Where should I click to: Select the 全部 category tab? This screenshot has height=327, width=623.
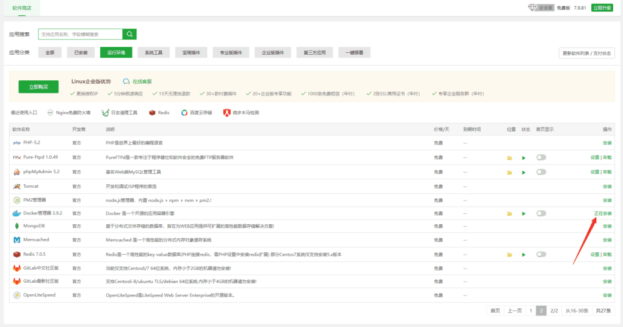[x=50, y=52]
